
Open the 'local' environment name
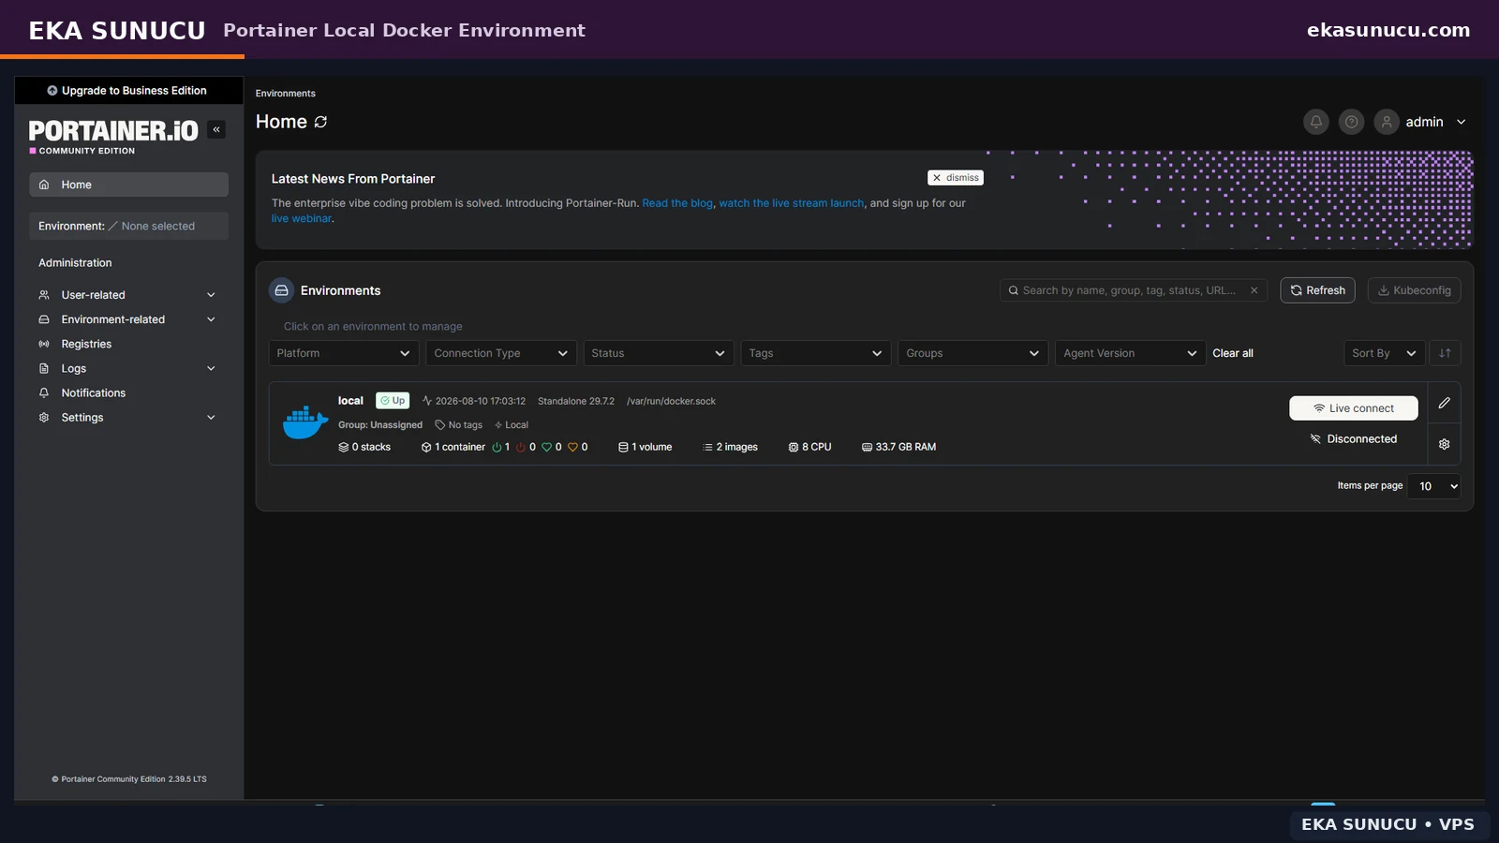click(350, 401)
